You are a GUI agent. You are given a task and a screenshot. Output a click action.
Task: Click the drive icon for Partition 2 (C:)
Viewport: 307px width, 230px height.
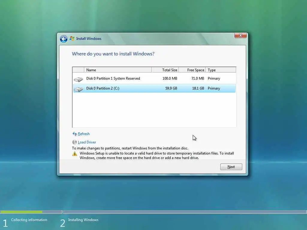[78, 89]
